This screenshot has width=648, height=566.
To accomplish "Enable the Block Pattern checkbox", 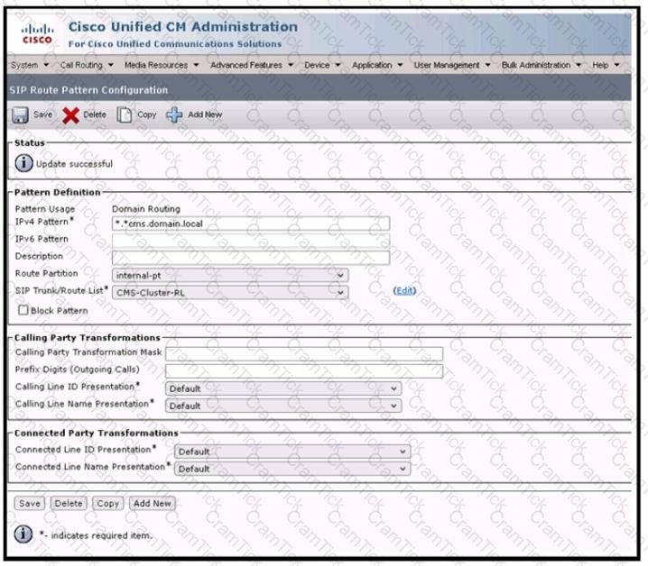I will (23, 310).
